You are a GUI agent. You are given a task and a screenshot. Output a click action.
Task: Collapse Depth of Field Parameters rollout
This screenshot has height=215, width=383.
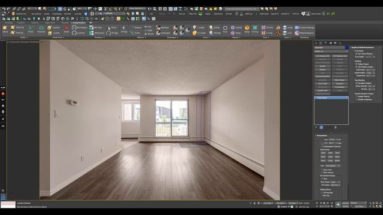tap(362, 47)
